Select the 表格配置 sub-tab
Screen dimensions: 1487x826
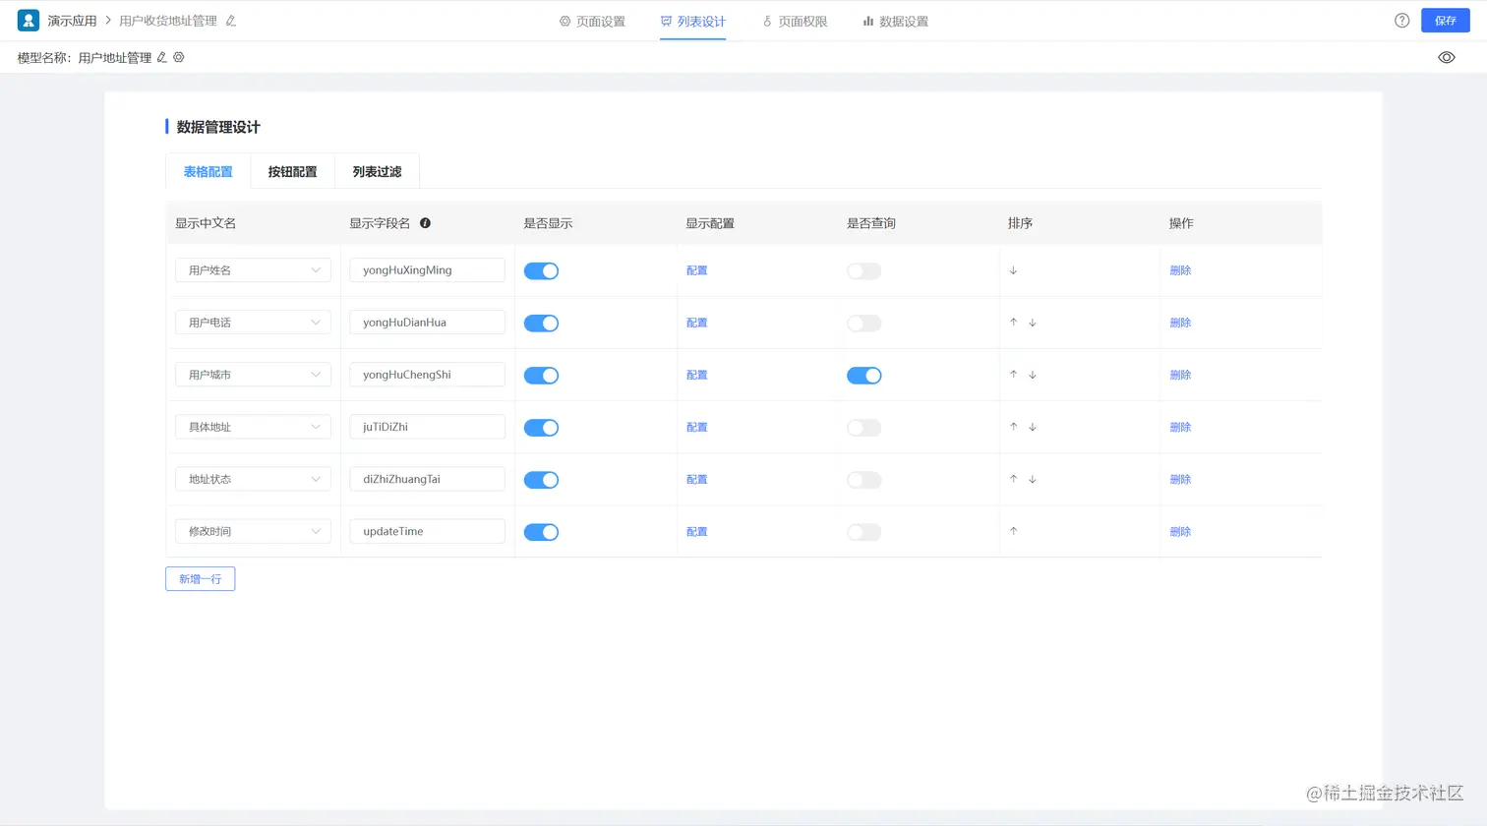coord(208,171)
